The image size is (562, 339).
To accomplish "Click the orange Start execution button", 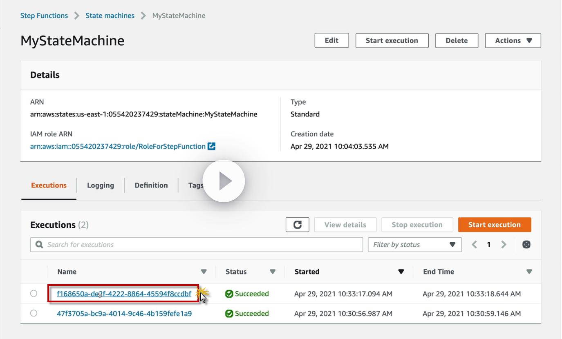I will (495, 225).
